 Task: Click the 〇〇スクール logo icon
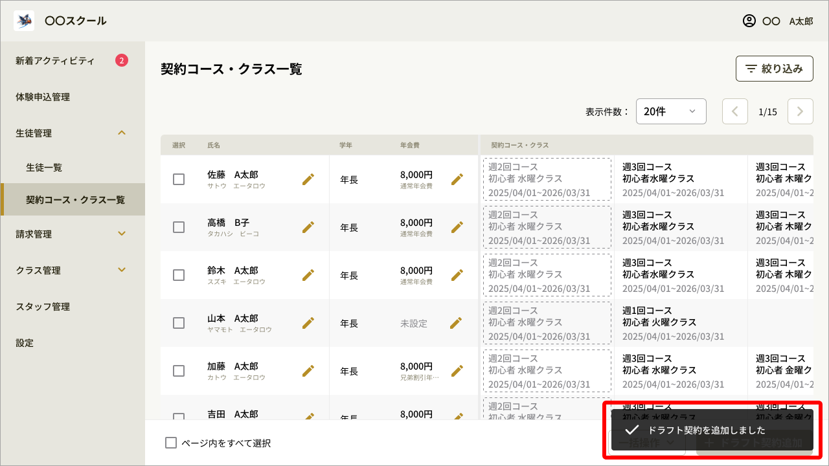tap(24, 20)
